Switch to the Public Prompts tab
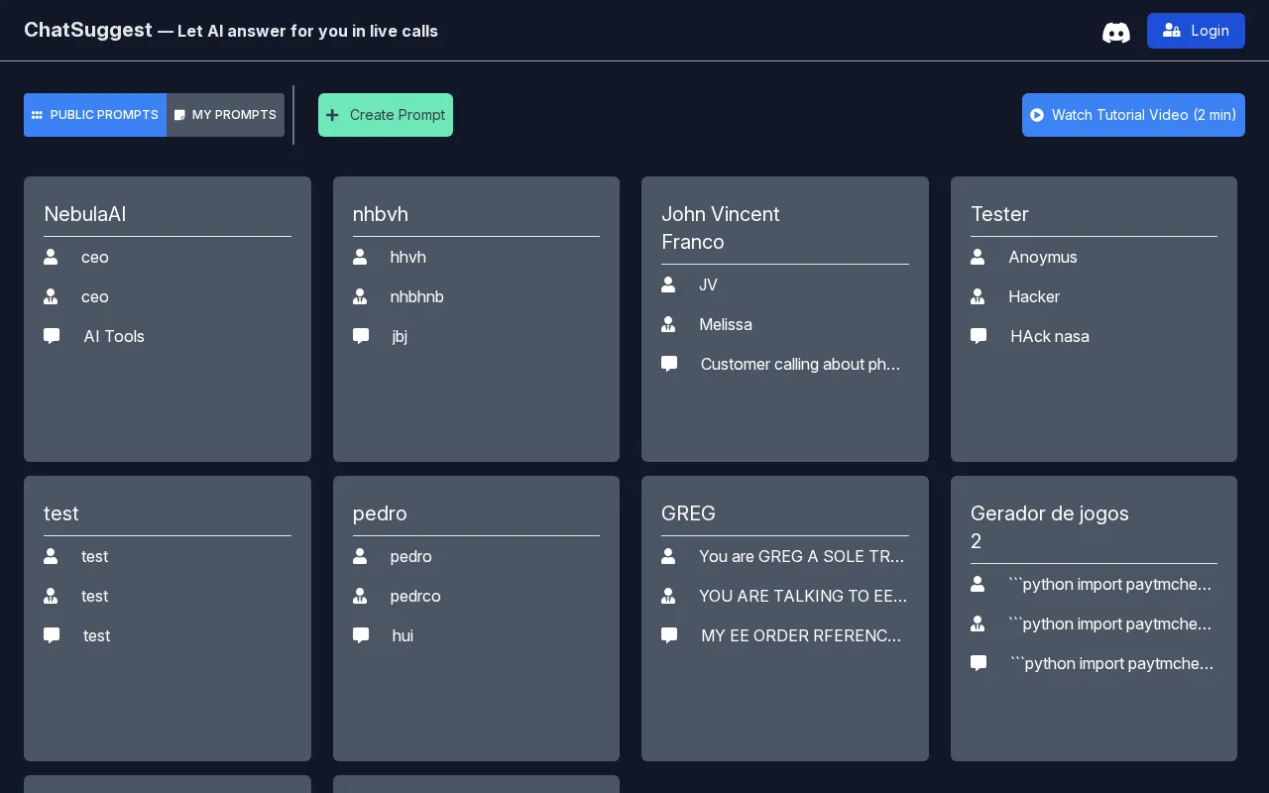This screenshot has width=1269, height=793. coord(95,115)
